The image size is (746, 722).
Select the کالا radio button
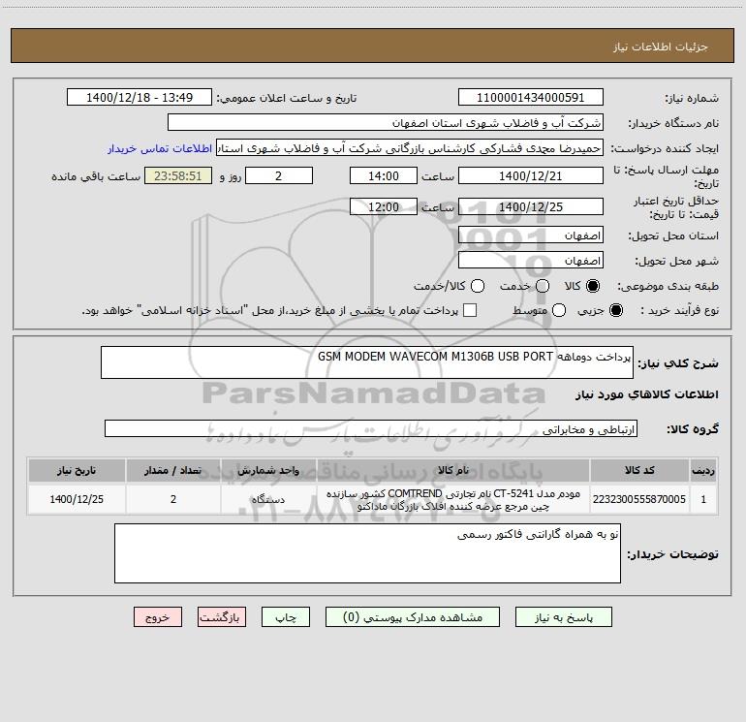click(593, 286)
